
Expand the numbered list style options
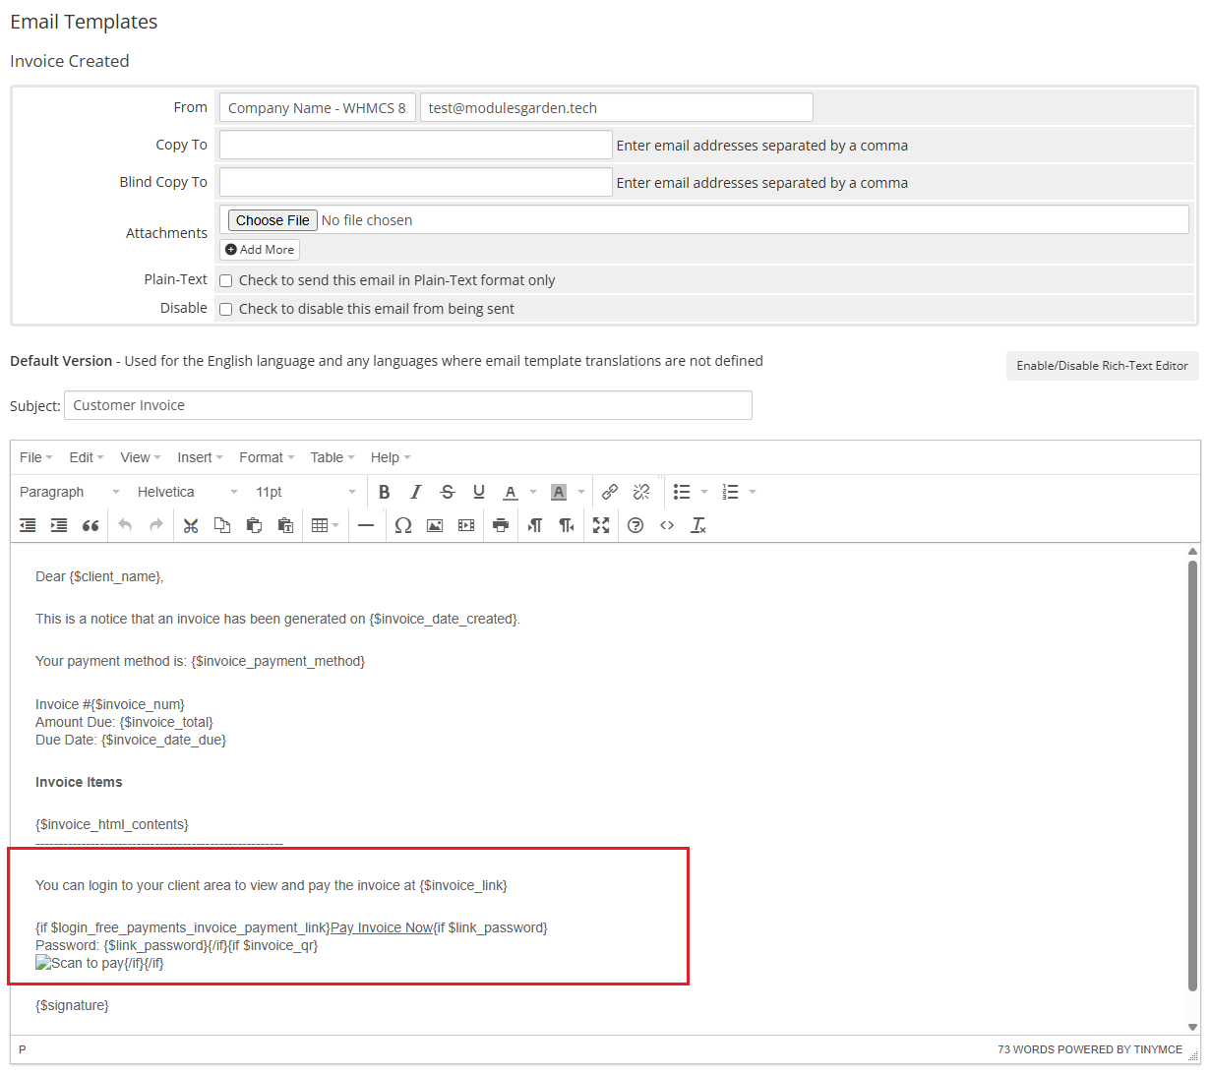click(753, 492)
